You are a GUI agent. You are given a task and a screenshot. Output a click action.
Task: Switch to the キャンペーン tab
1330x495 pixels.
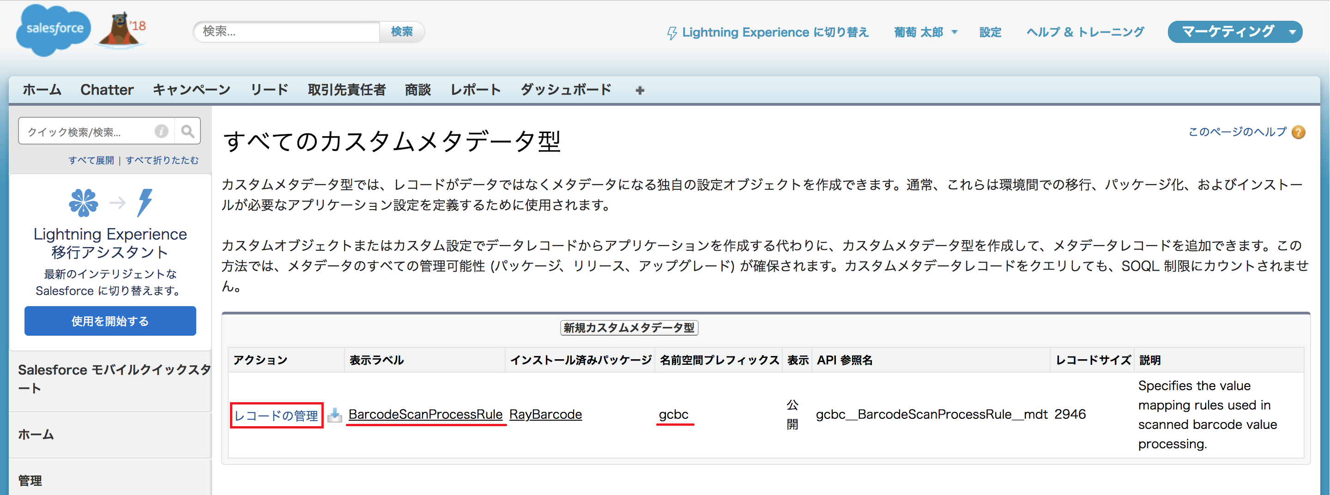[x=192, y=90]
